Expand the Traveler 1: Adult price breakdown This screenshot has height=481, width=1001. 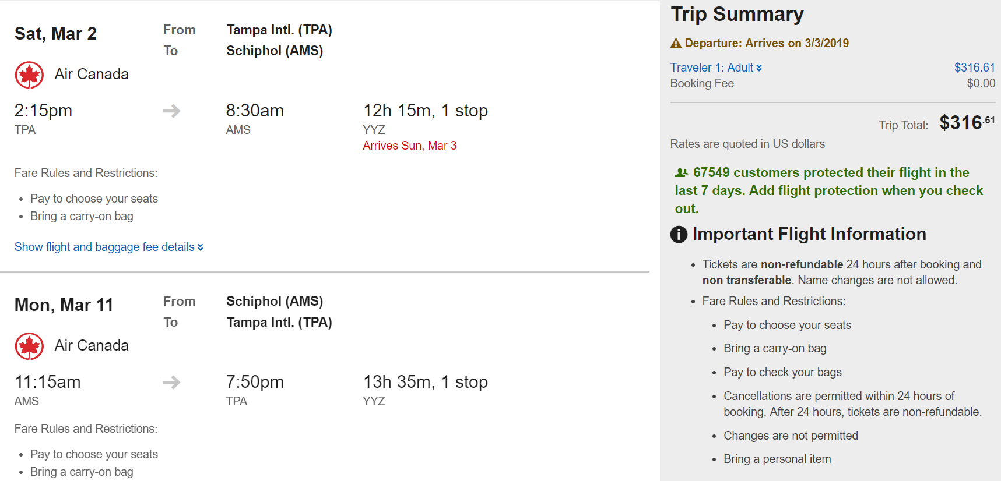[x=715, y=68]
